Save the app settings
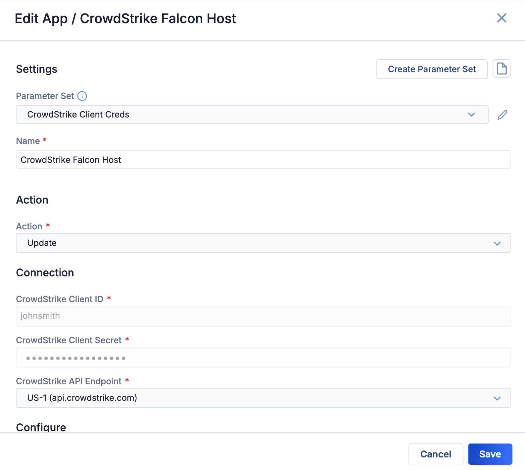 pyautogui.click(x=490, y=454)
